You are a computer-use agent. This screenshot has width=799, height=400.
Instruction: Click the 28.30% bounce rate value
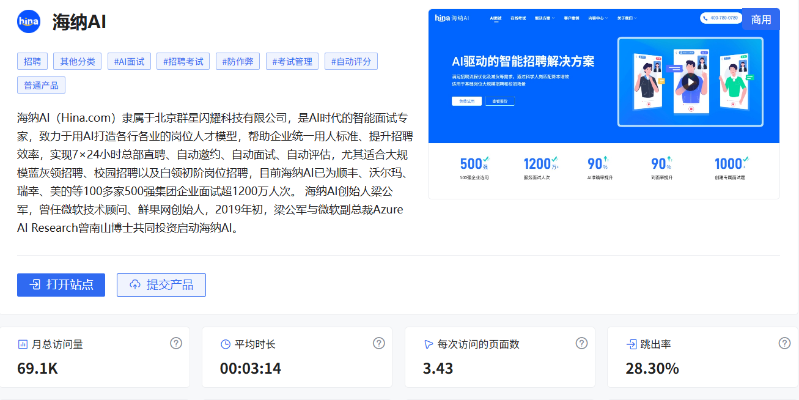(652, 368)
